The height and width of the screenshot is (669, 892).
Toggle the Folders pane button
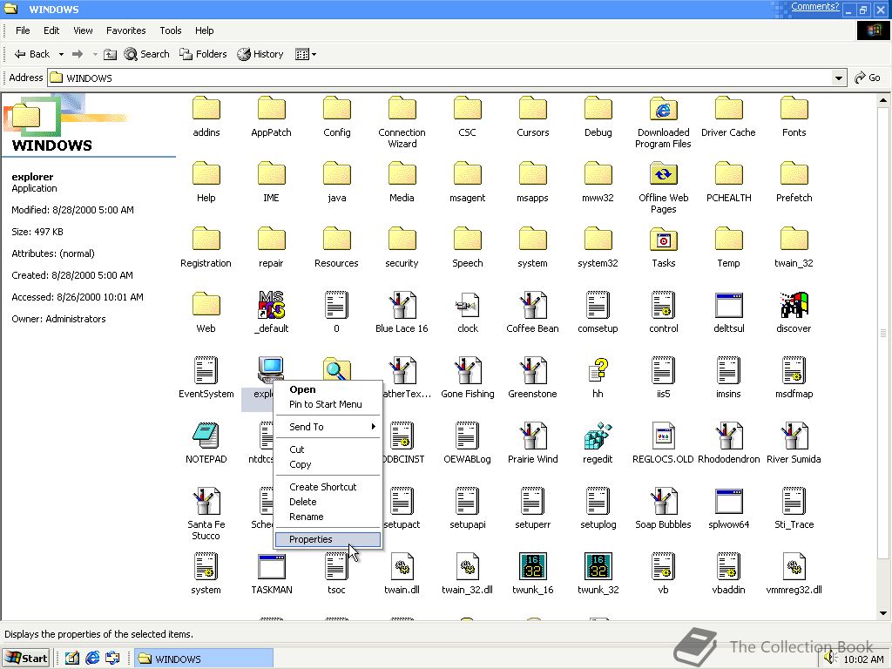(x=203, y=54)
